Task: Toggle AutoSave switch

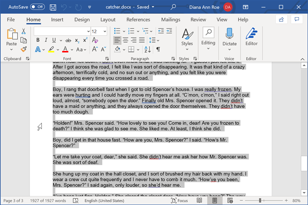Action: [x=38, y=7]
